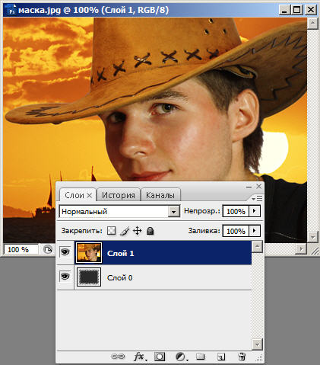Click the layers list down scroll arrow
The height and width of the screenshot is (365, 320).
257,344
